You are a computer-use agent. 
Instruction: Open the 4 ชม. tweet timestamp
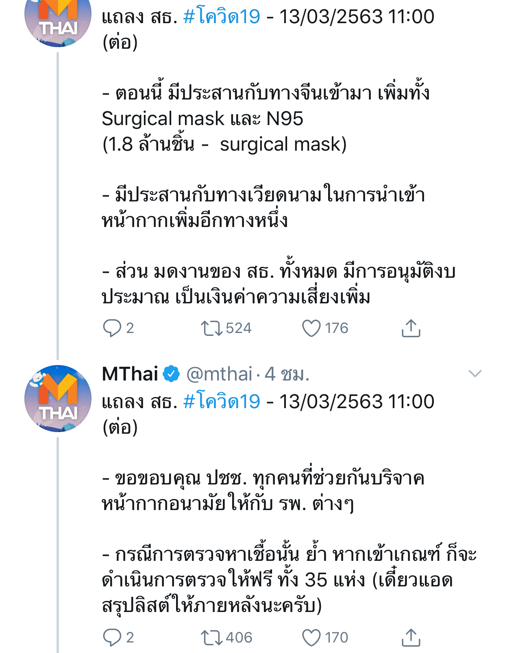pos(287,374)
